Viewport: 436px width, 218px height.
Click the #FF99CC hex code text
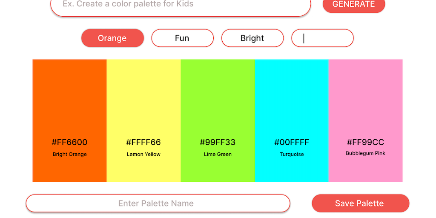tap(365, 142)
